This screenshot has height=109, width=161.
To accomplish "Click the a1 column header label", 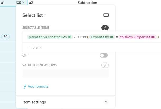I will pyautogui.click(x=3, y=3).
